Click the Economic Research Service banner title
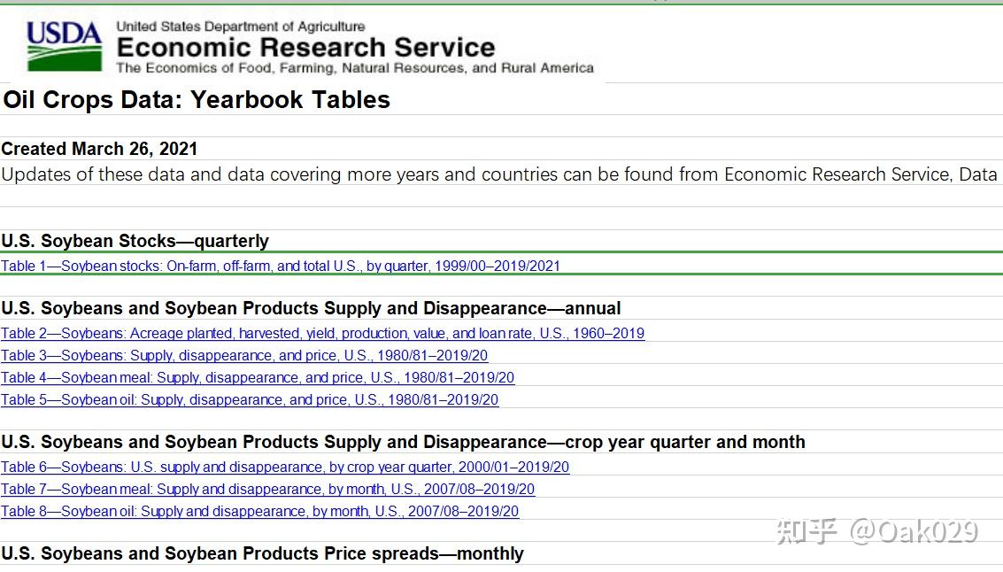 click(x=305, y=47)
